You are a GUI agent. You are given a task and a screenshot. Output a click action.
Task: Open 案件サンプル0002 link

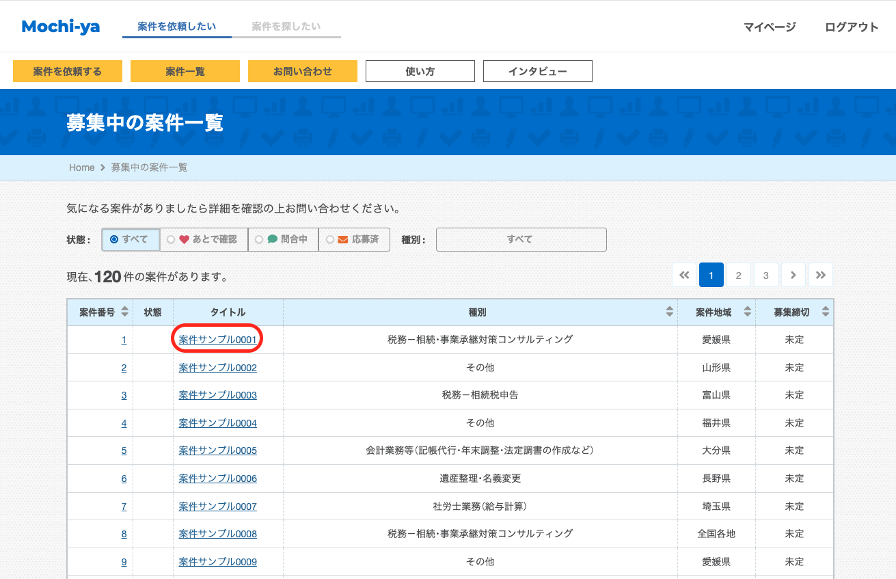[x=217, y=368]
